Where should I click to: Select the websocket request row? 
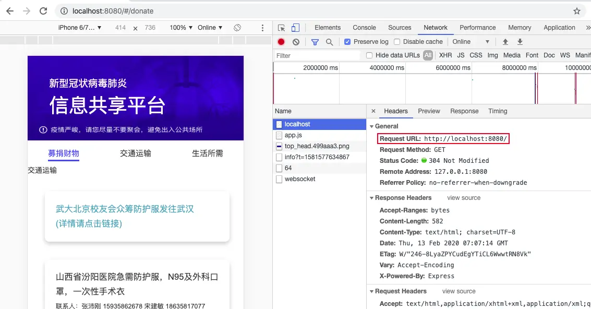pos(320,179)
